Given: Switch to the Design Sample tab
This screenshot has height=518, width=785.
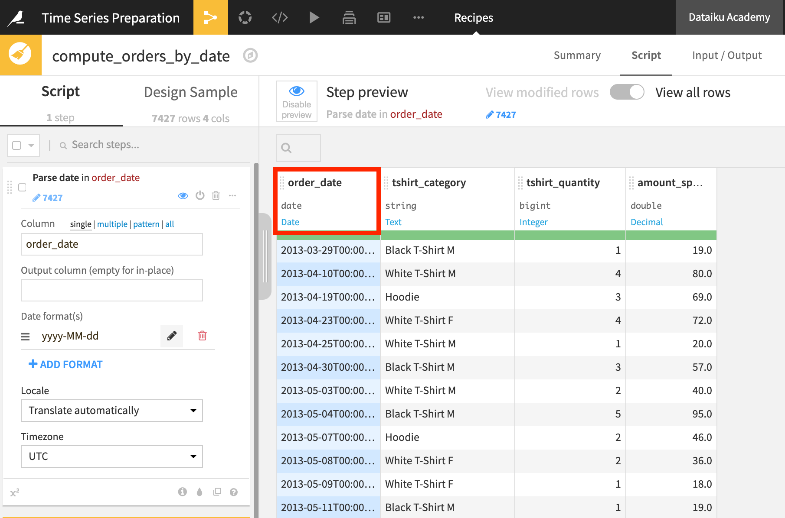Looking at the screenshot, I should (190, 92).
